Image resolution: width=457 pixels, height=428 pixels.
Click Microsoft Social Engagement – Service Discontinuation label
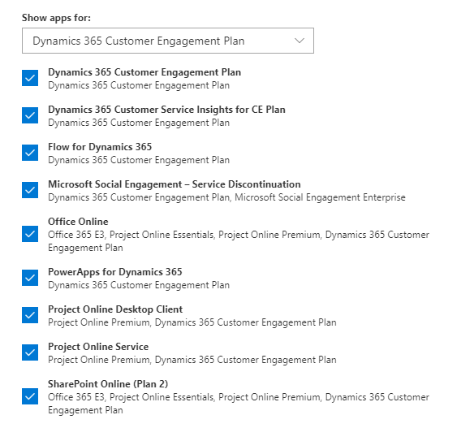tap(175, 184)
